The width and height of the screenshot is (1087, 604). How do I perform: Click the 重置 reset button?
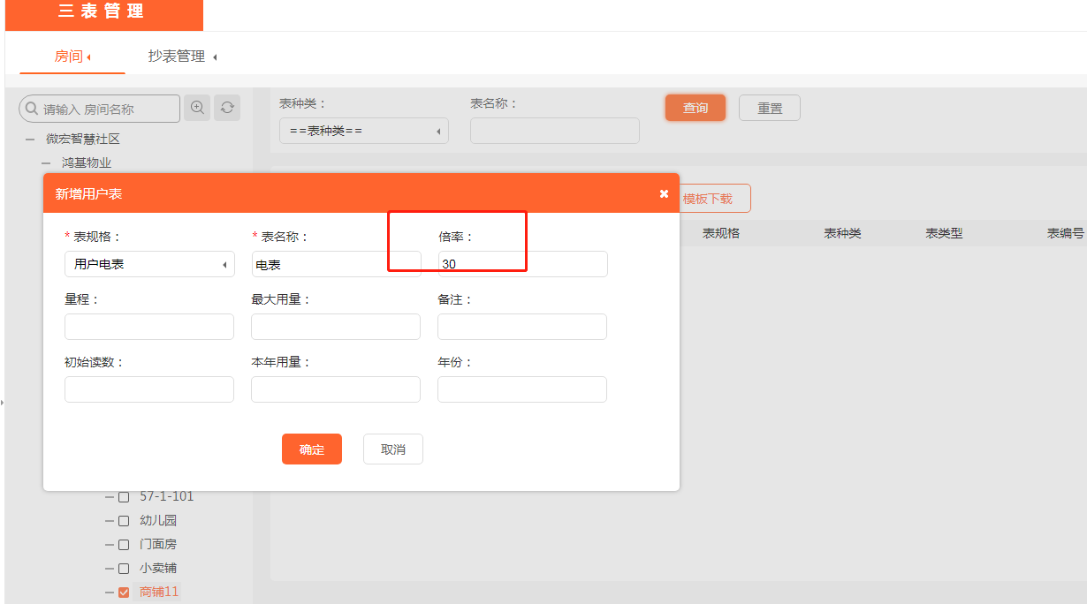coord(769,108)
